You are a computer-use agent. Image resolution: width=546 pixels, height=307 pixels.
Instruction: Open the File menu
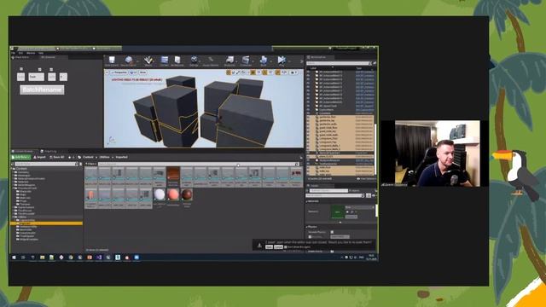(x=14, y=53)
